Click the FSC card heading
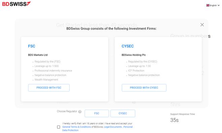The width and height of the screenshot is (222, 133). (x=32, y=46)
